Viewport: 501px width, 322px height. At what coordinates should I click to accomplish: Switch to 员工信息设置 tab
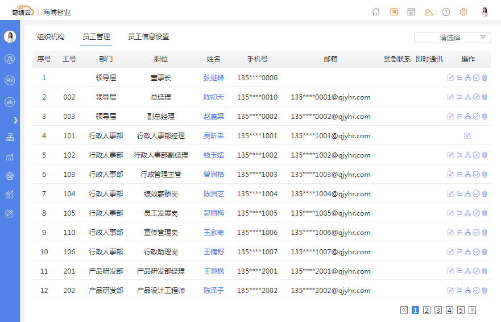click(x=148, y=37)
